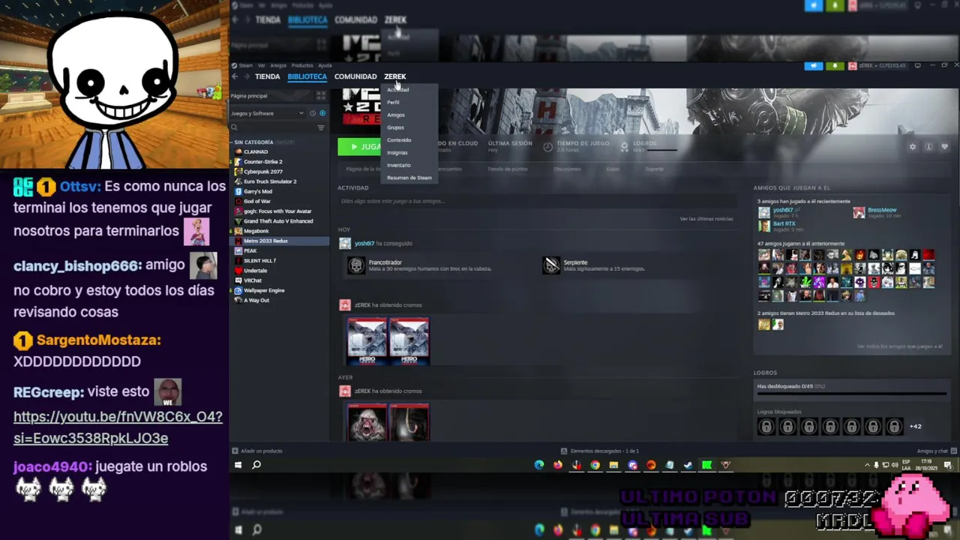Click the first locked achievement icon
The image size is (960, 540).
[x=766, y=427]
